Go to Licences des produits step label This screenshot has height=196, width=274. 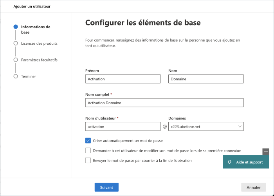pyautogui.click(x=39, y=44)
